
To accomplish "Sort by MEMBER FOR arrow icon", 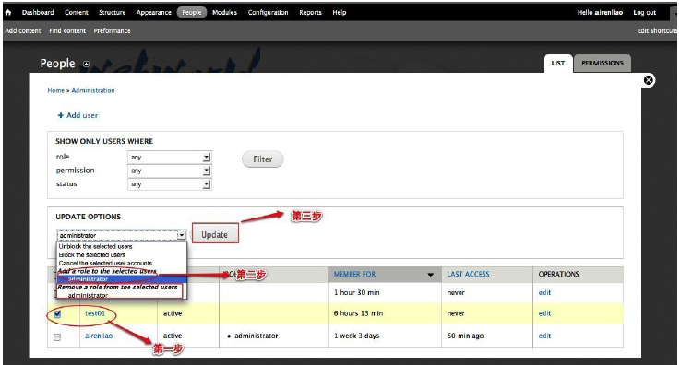I will tap(430, 275).
